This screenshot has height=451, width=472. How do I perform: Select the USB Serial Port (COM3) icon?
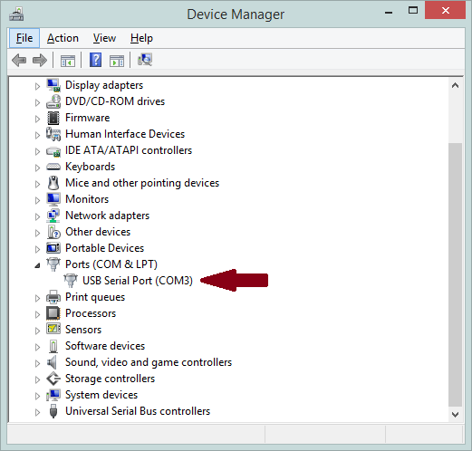pyautogui.click(x=71, y=281)
